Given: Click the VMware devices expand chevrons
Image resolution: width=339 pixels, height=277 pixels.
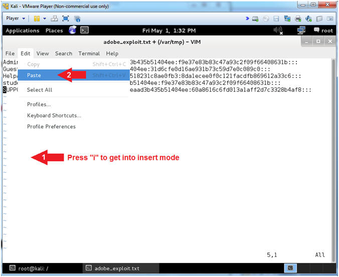Looking at the screenshot, I should [x=247, y=19].
